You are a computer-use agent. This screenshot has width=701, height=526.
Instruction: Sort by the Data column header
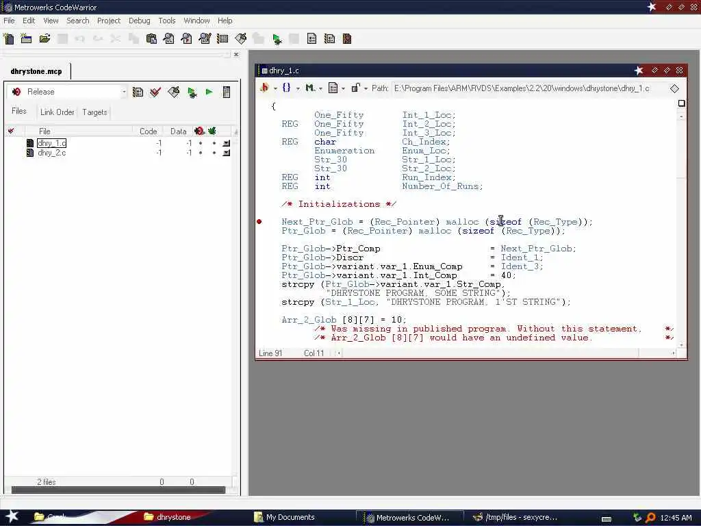point(179,131)
